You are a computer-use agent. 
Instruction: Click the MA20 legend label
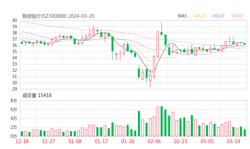point(219,16)
